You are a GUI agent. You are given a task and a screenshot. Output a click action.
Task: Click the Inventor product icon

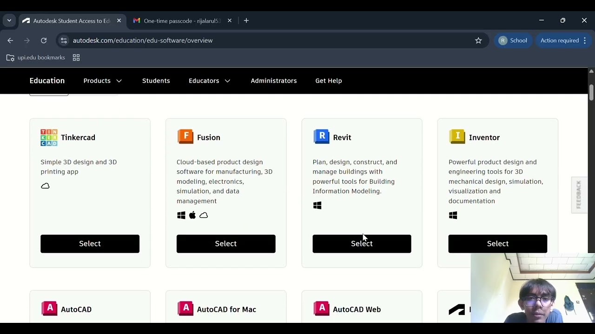[x=457, y=137]
